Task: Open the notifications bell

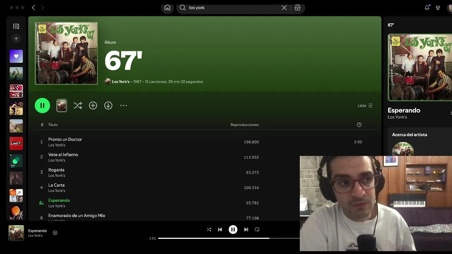Action: tap(427, 7)
